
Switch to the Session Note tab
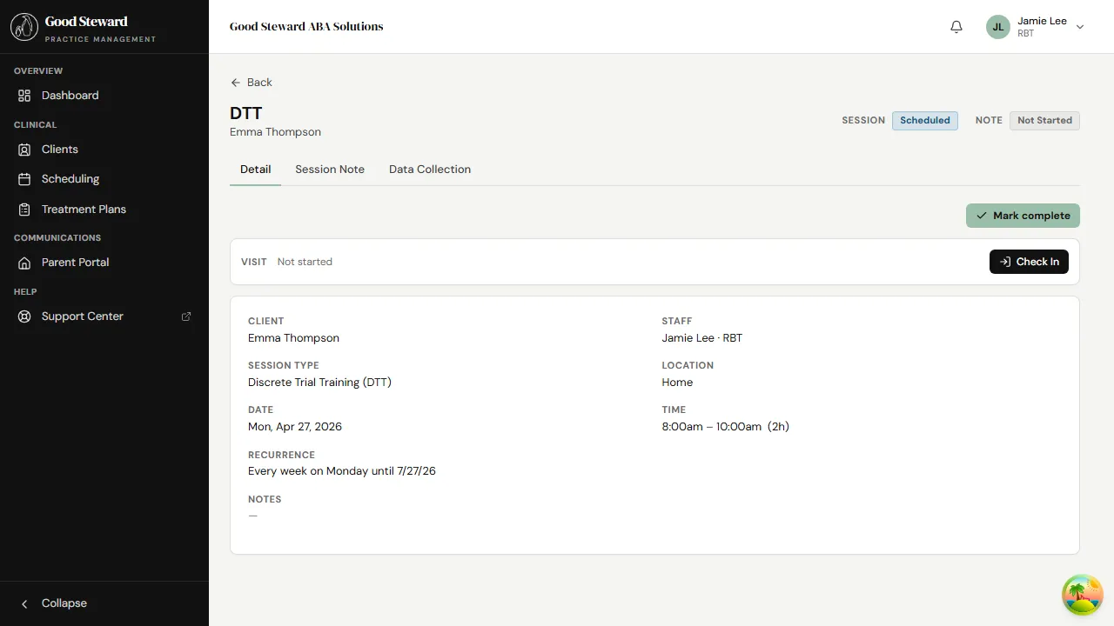point(329,169)
